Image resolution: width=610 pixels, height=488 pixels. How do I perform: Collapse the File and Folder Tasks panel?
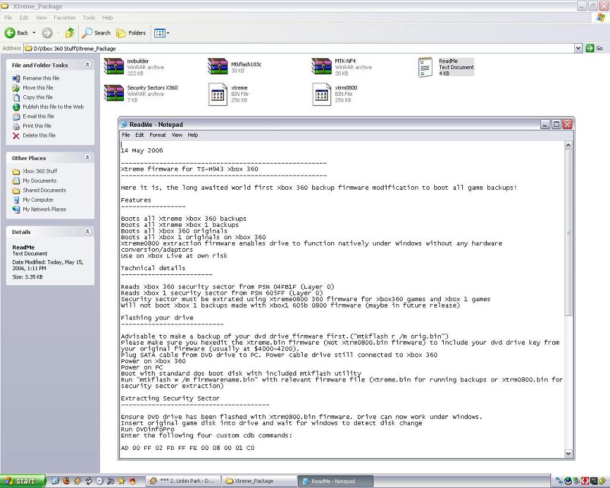click(88, 65)
